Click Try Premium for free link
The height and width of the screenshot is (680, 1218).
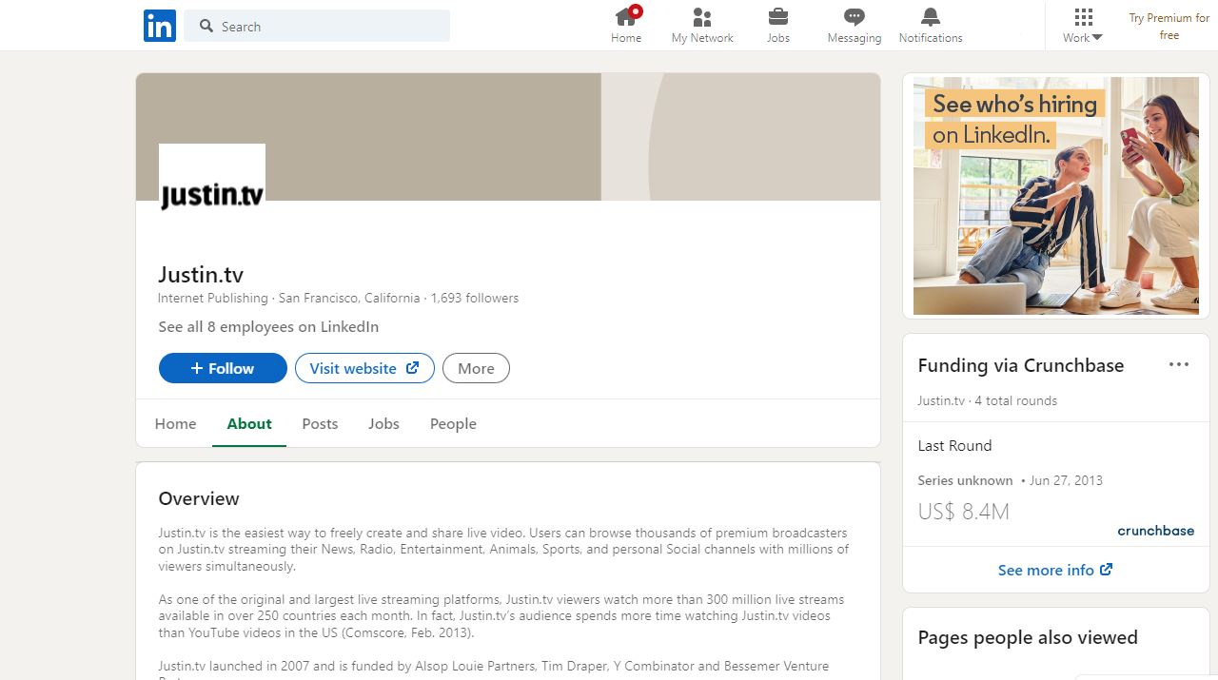(1169, 26)
